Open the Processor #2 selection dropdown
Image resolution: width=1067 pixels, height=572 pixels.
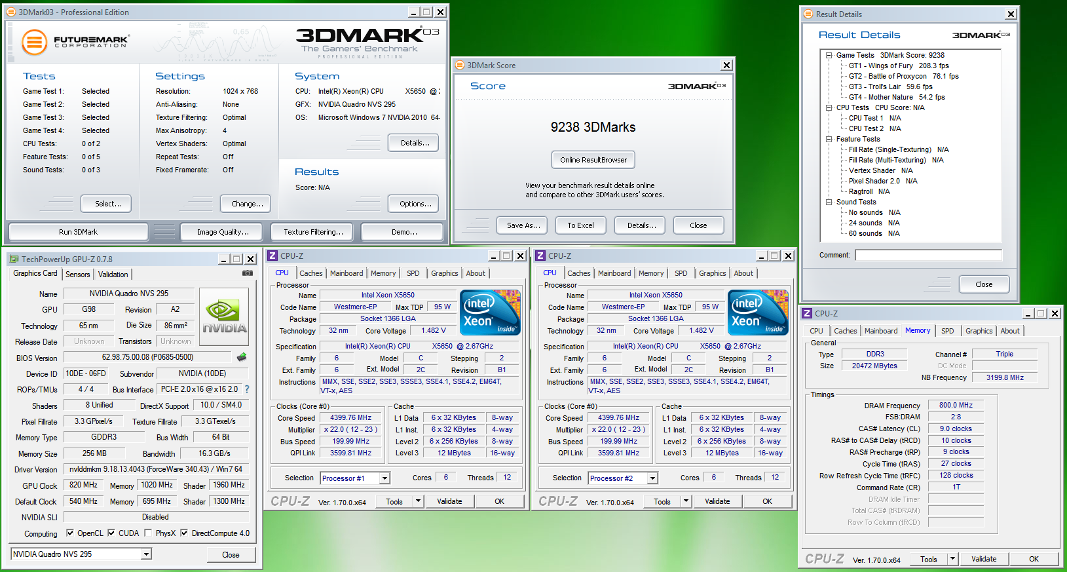coord(652,478)
